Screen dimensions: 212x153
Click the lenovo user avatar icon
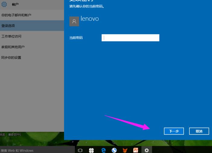(74, 21)
